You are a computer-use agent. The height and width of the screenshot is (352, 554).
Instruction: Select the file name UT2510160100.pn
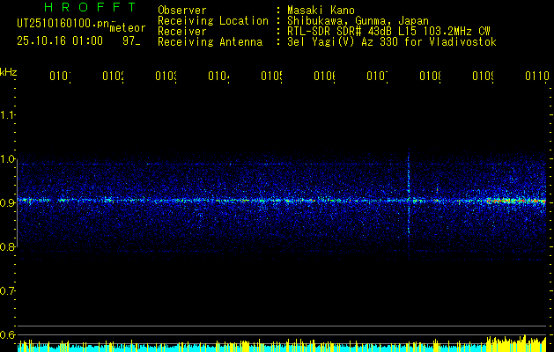(x=63, y=23)
